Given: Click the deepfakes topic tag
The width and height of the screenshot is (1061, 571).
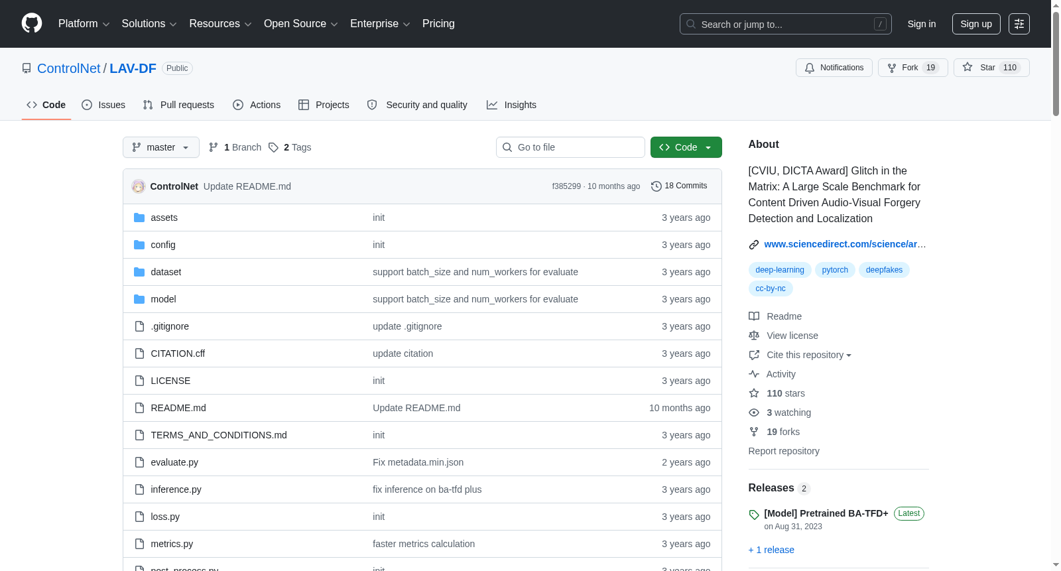Looking at the screenshot, I should point(884,270).
